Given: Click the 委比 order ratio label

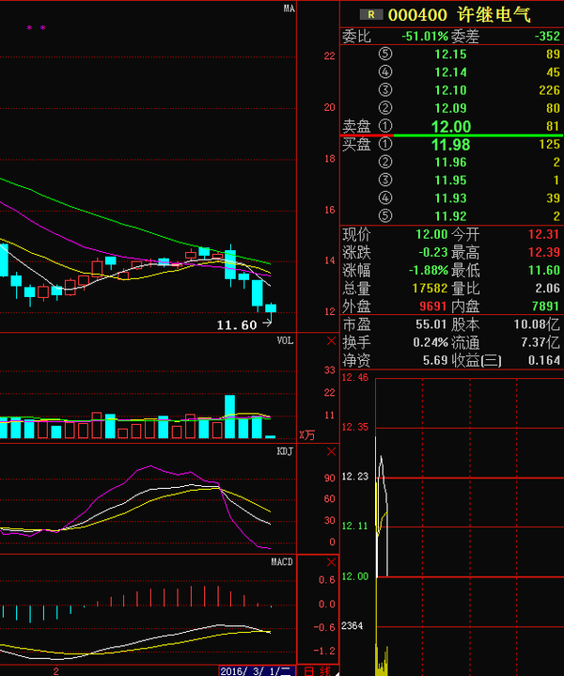Looking at the screenshot, I should coord(356,36).
